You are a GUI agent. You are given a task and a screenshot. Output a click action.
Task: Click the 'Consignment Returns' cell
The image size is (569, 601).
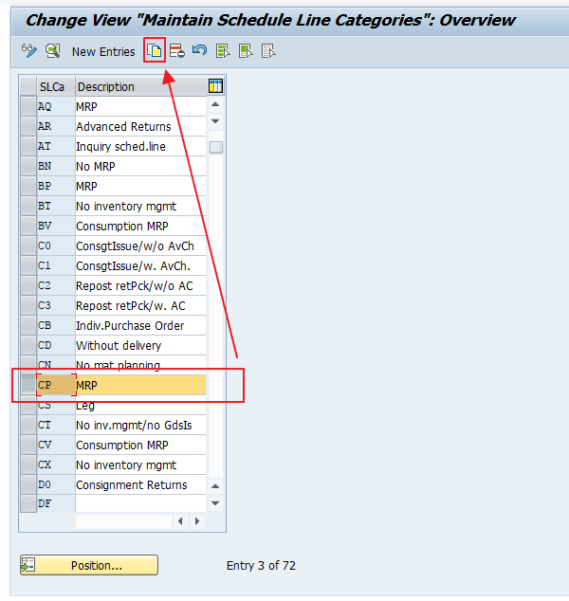tap(140, 484)
